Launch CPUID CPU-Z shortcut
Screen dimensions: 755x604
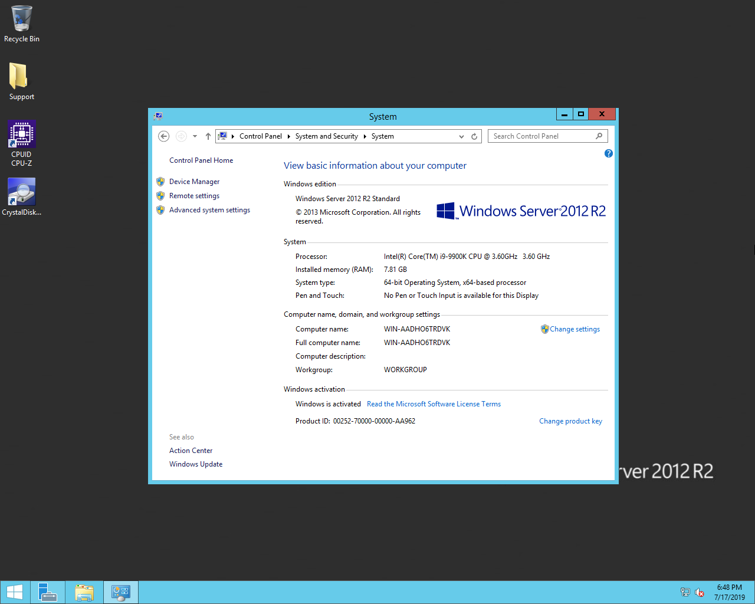[x=22, y=143]
